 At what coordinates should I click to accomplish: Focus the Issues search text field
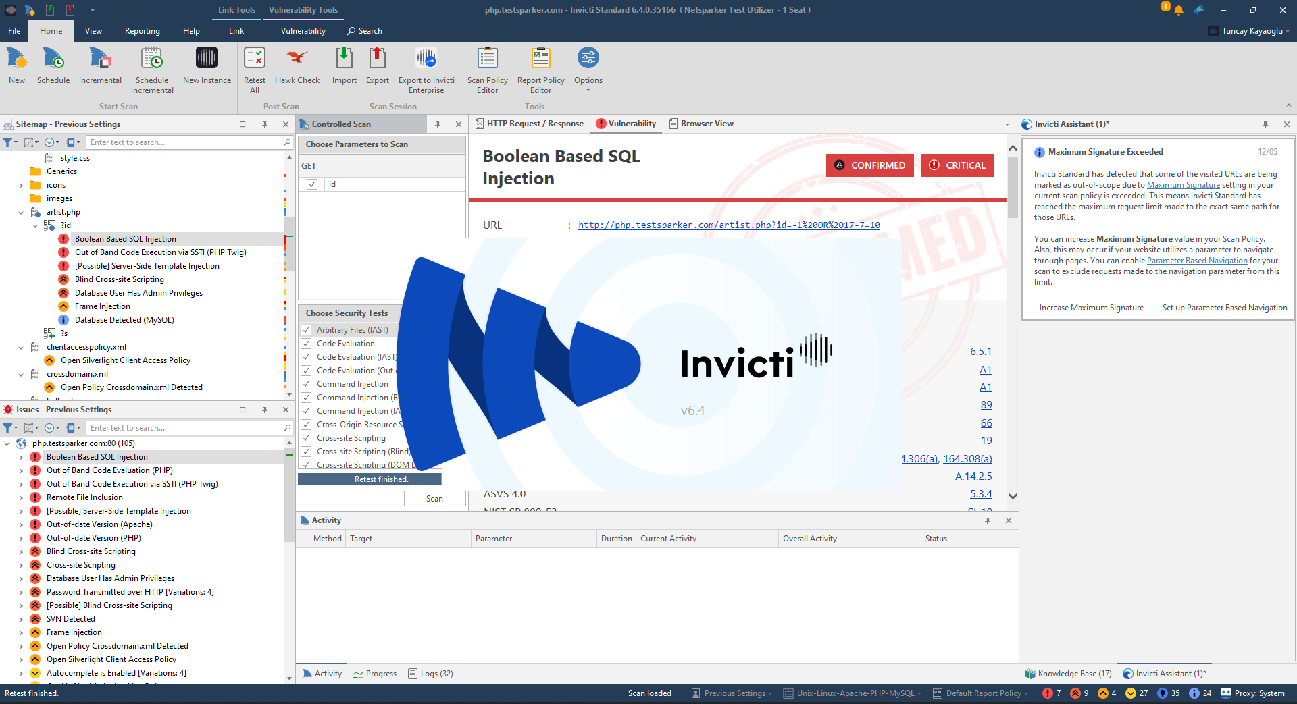[x=185, y=428]
